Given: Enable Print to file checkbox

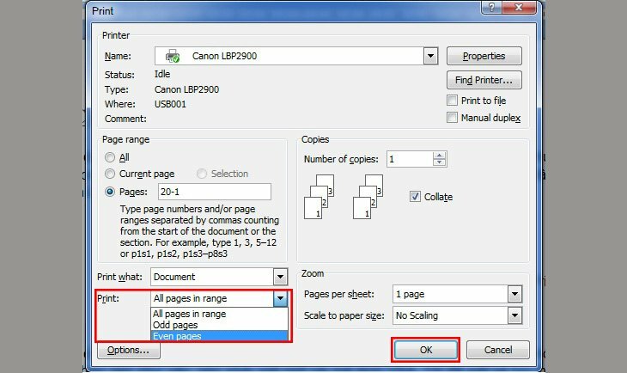Looking at the screenshot, I should pyautogui.click(x=453, y=101).
